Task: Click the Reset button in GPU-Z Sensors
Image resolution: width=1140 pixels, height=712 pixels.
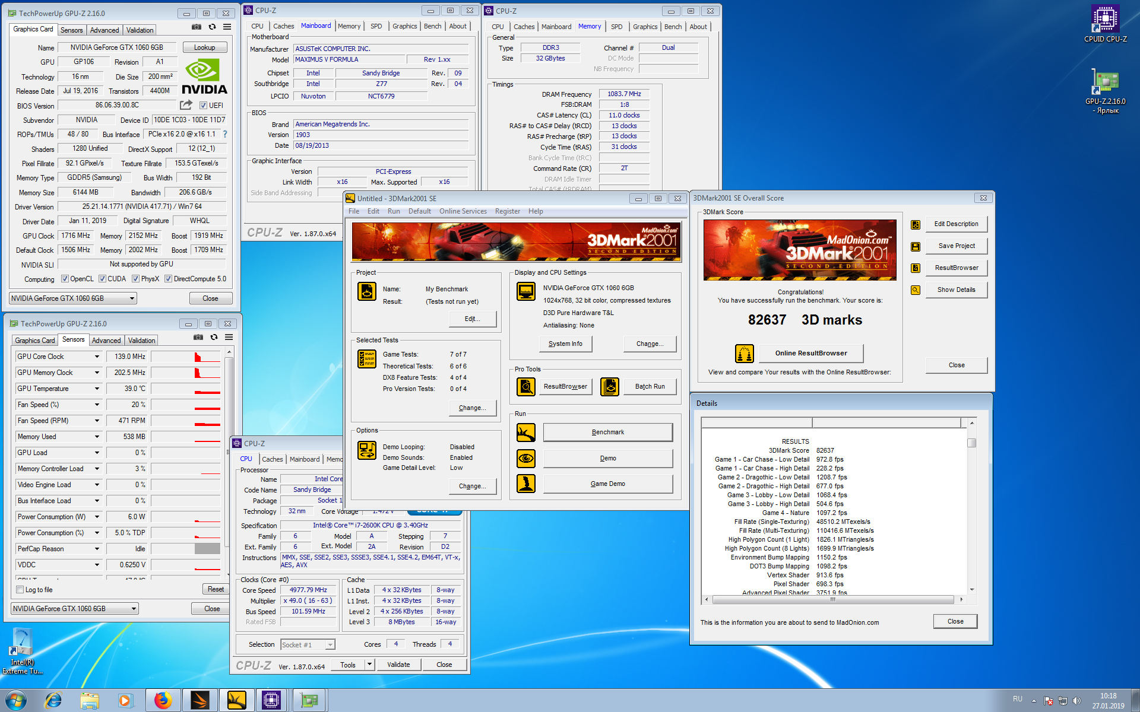Action: coord(216,589)
